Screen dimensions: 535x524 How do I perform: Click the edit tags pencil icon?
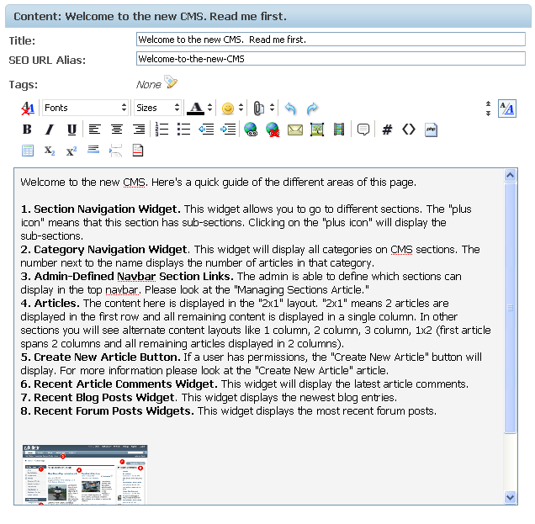click(171, 82)
